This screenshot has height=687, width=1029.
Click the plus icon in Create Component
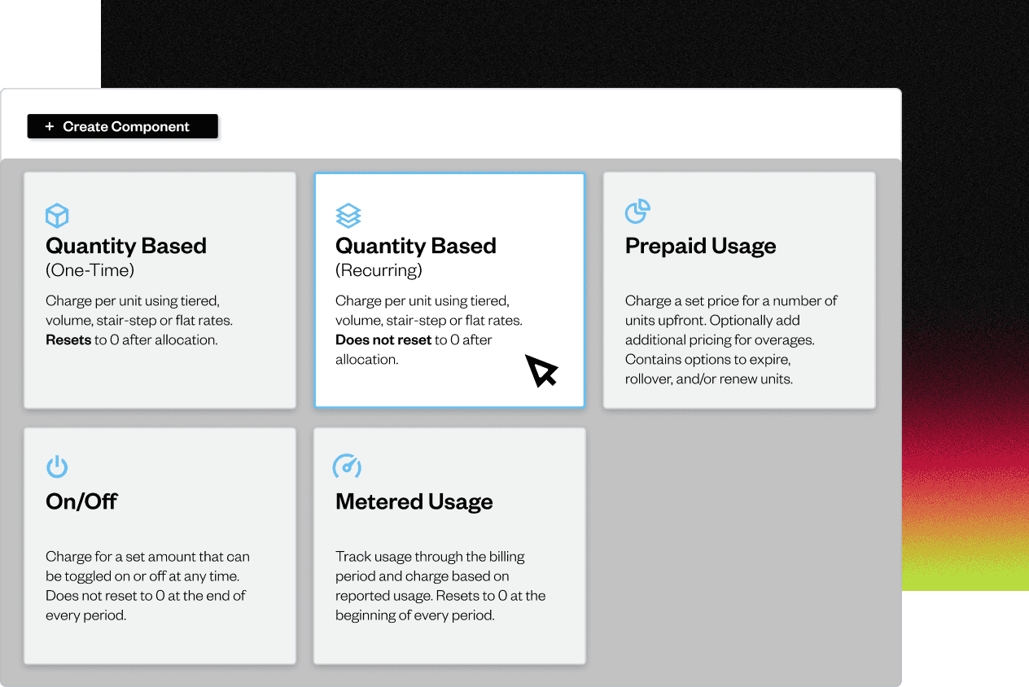coord(50,126)
